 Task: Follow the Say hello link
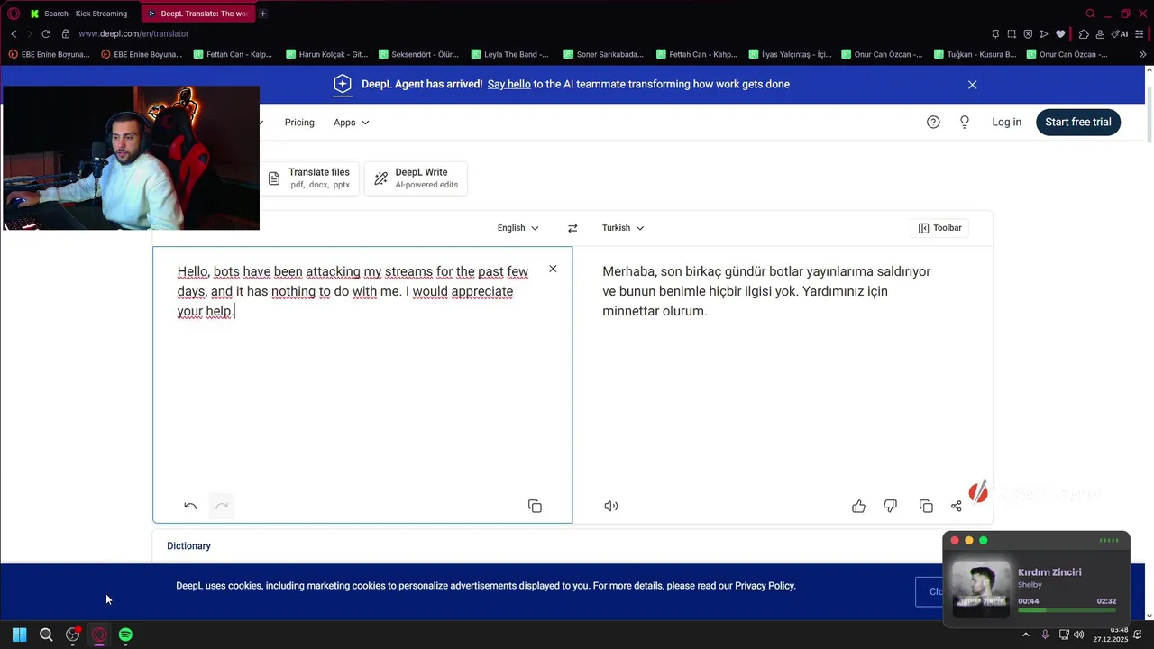click(x=508, y=84)
